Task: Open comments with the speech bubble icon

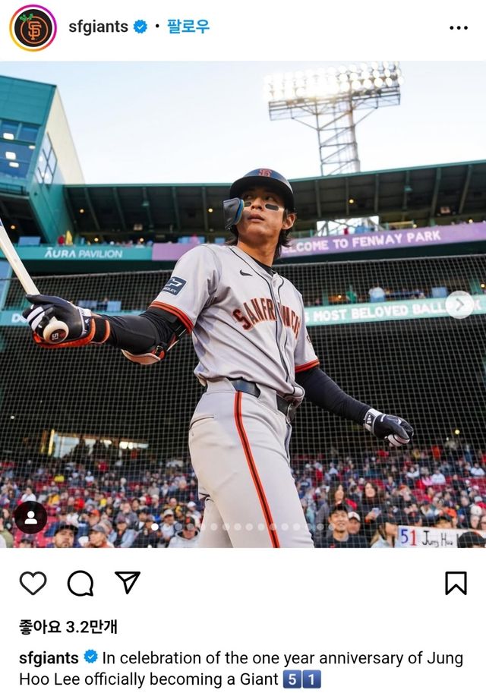Action: pyautogui.click(x=80, y=584)
